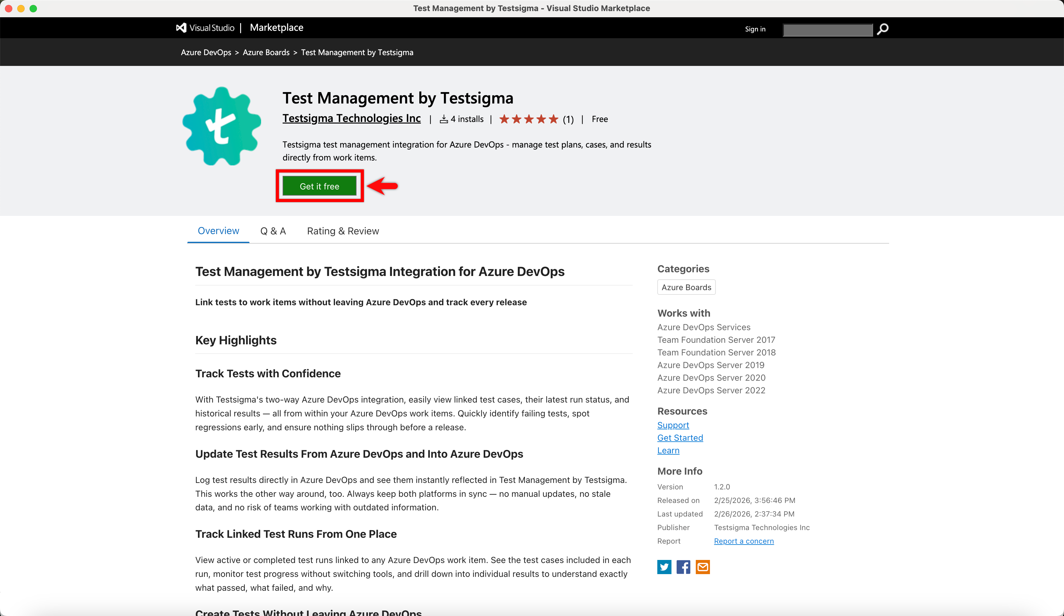Sign in to Visual Studio Marketplace
This screenshot has height=616, width=1064.
click(x=755, y=29)
